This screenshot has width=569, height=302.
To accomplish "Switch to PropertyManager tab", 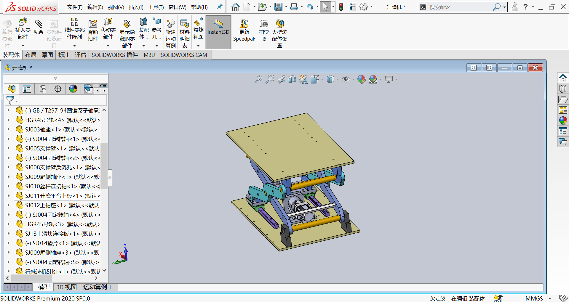I will tap(27, 89).
